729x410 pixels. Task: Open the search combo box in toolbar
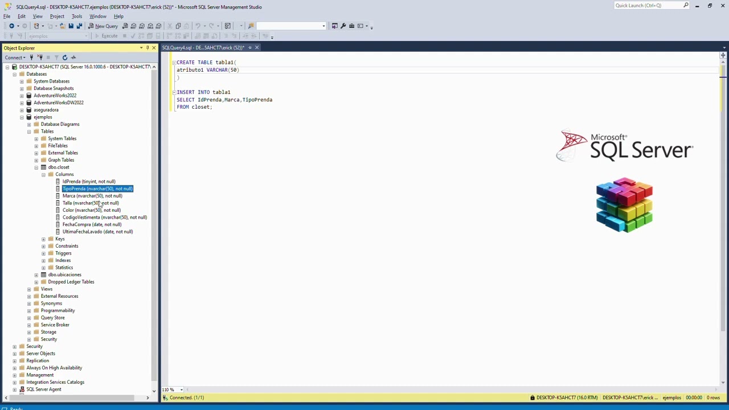pos(291,26)
